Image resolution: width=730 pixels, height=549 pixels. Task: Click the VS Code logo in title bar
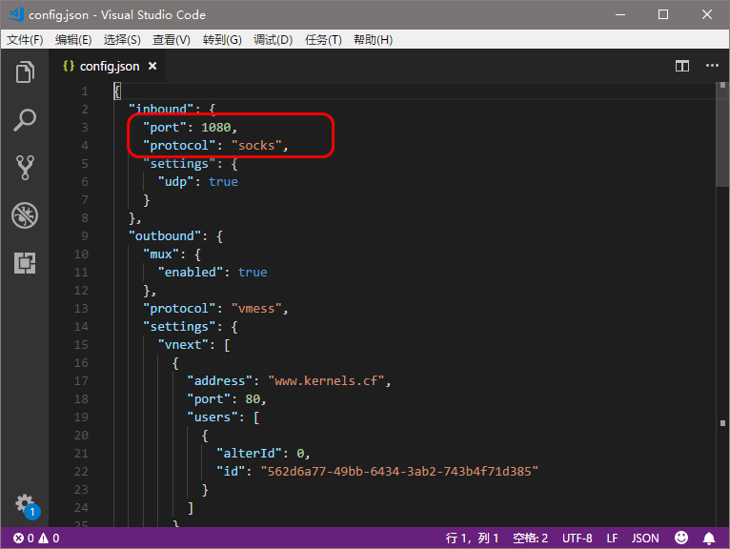click(16, 14)
